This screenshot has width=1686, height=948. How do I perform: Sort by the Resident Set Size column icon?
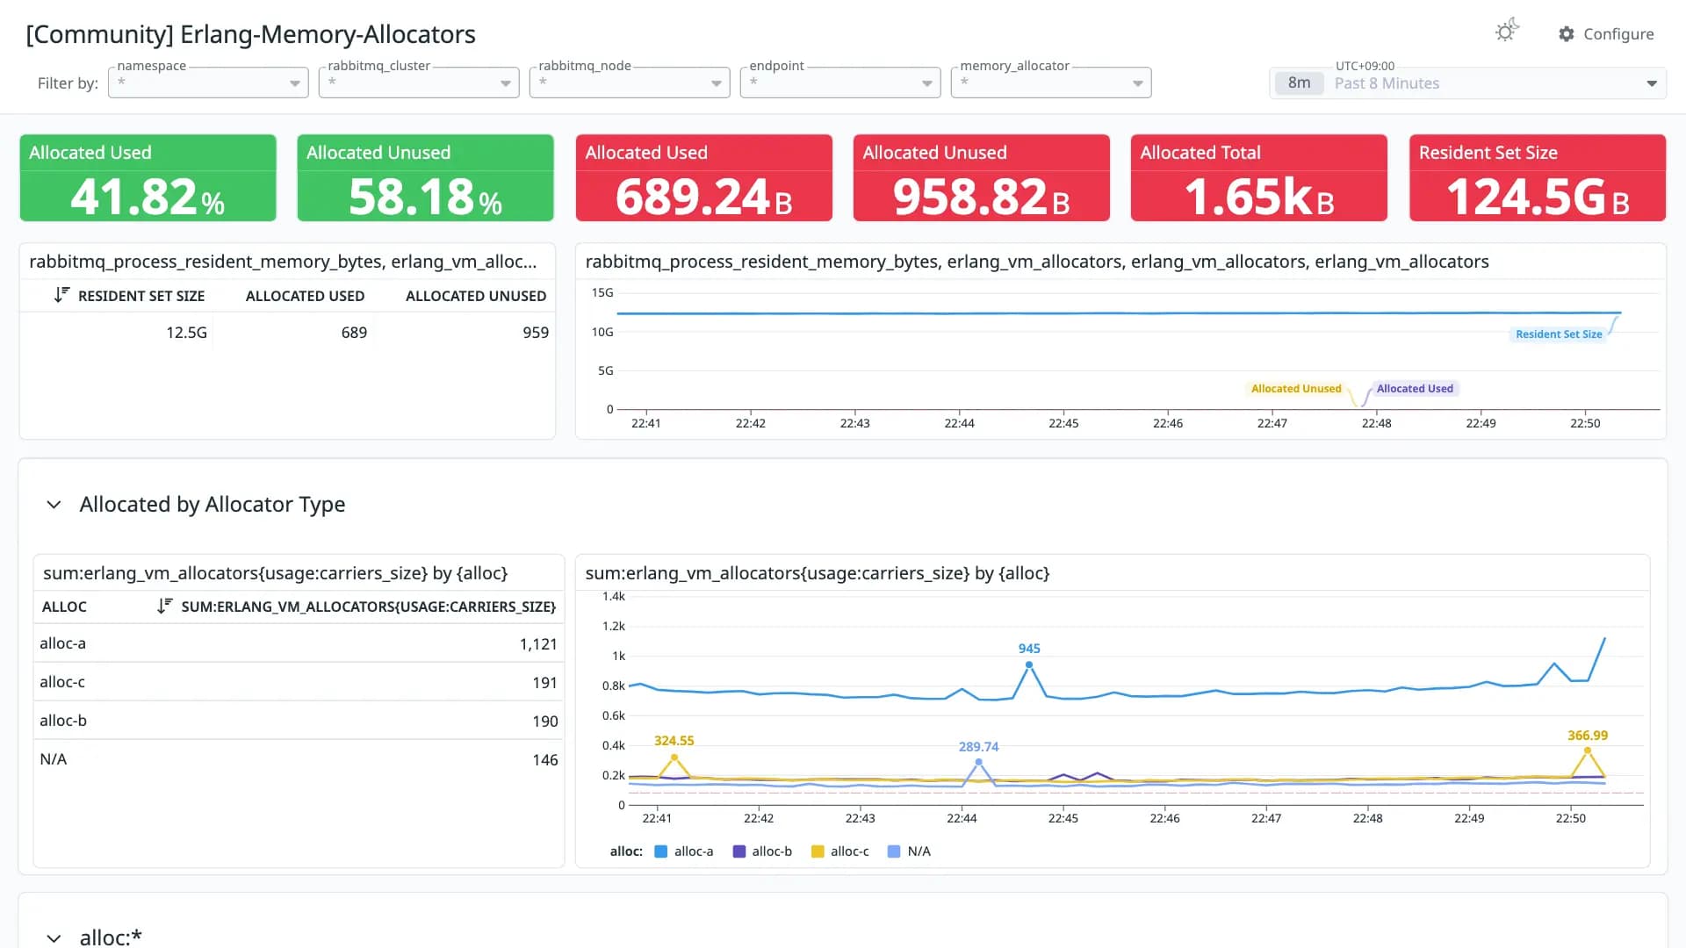(61, 295)
